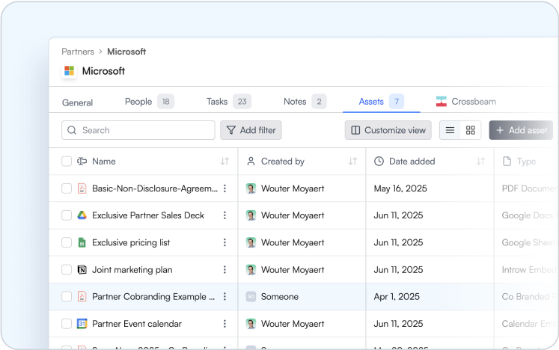Click 'Someone' in the Created by column

280,297
